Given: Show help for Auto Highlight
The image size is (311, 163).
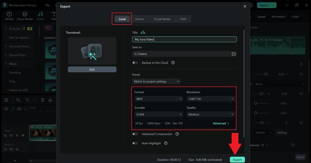Looking at the screenshot, I should click(x=166, y=143).
